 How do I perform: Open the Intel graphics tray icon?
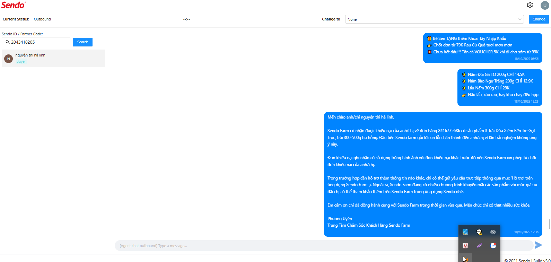(x=465, y=232)
